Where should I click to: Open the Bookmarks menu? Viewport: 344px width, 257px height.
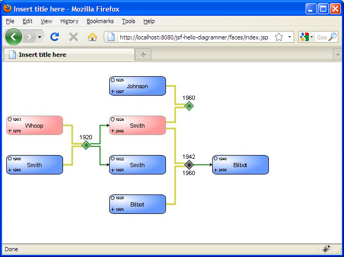[x=100, y=21]
